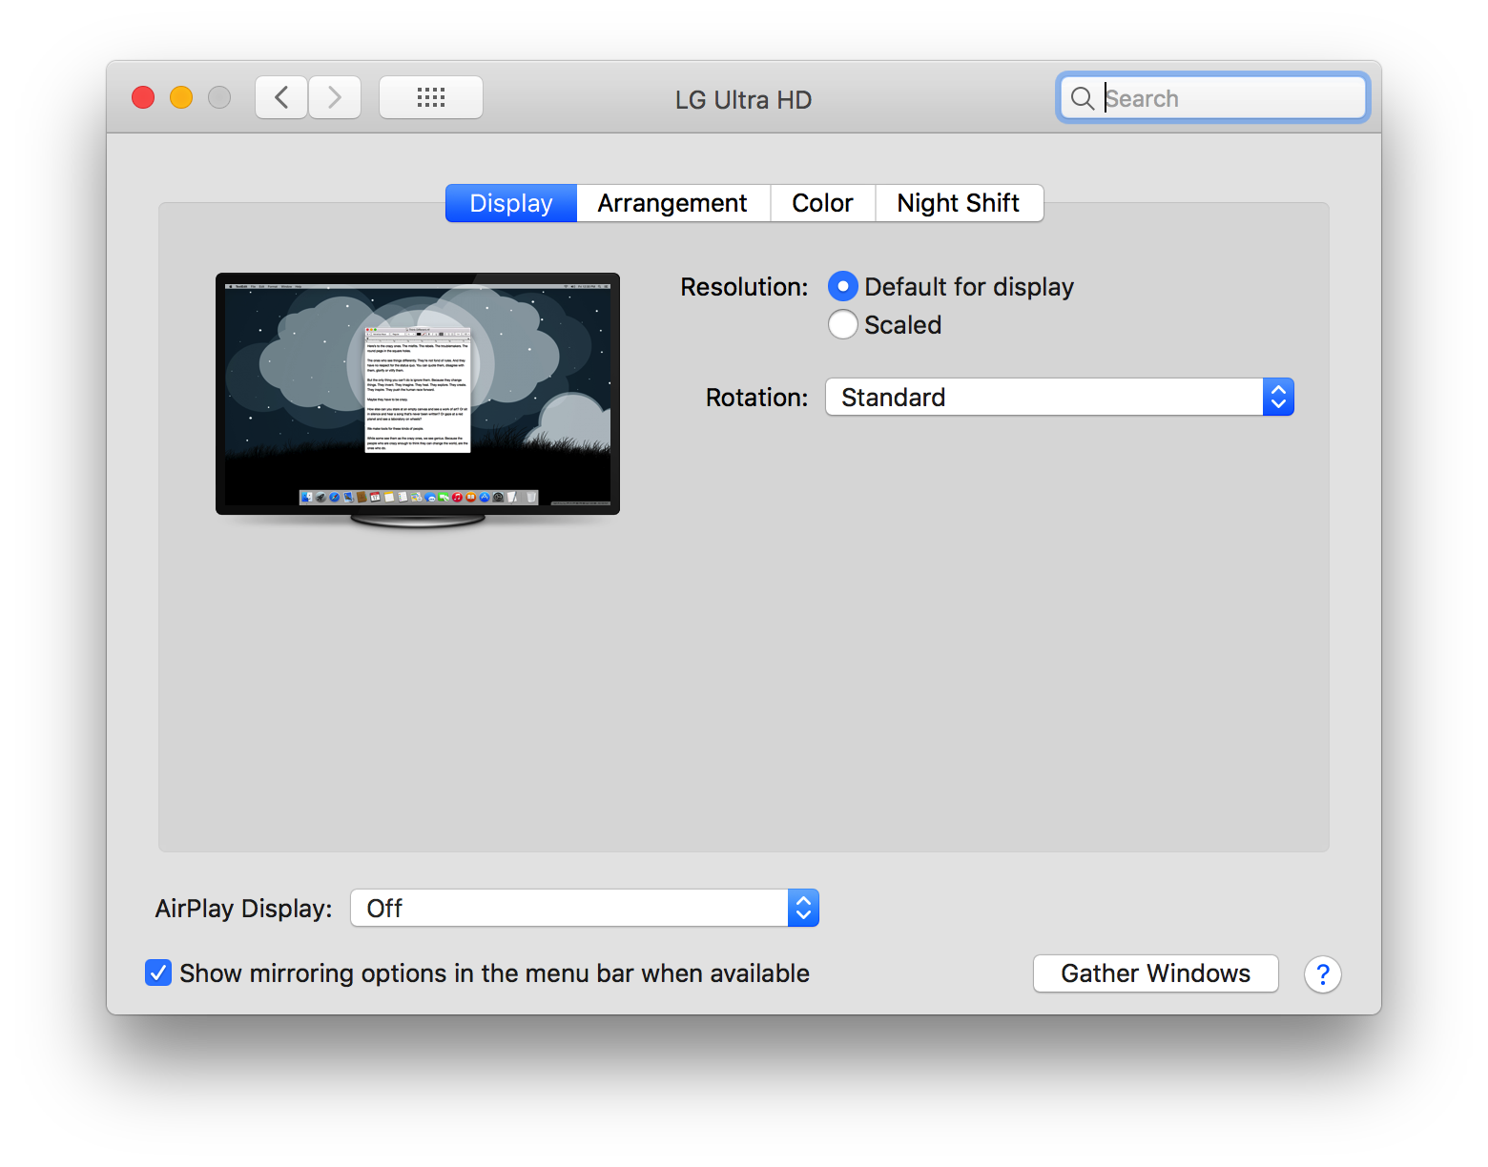Screen dimensions: 1488x1167
Task: Open help with the question mark button
Action: tap(1322, 974)
